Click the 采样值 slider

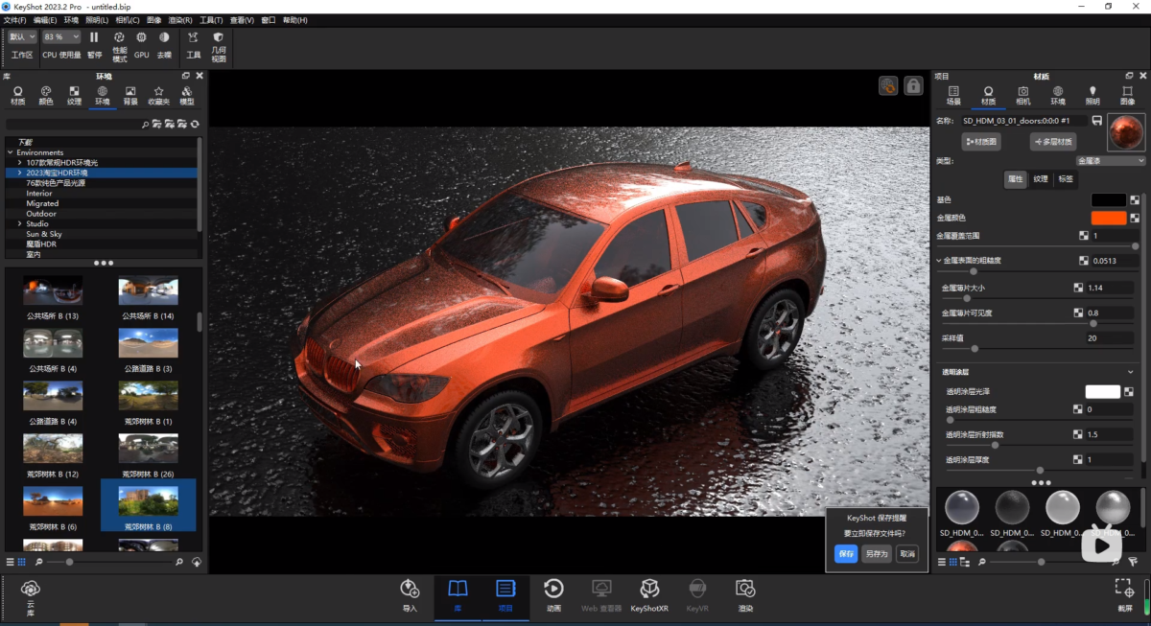pos(1036,349)
